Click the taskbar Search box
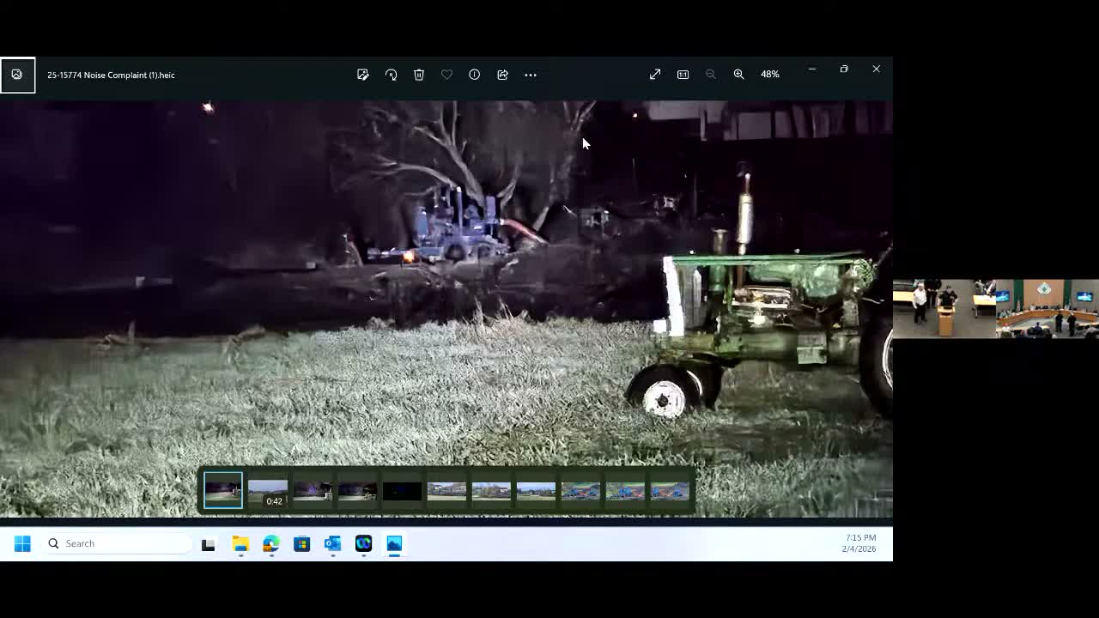This screenshot has height=618, width=1099. 118,543
